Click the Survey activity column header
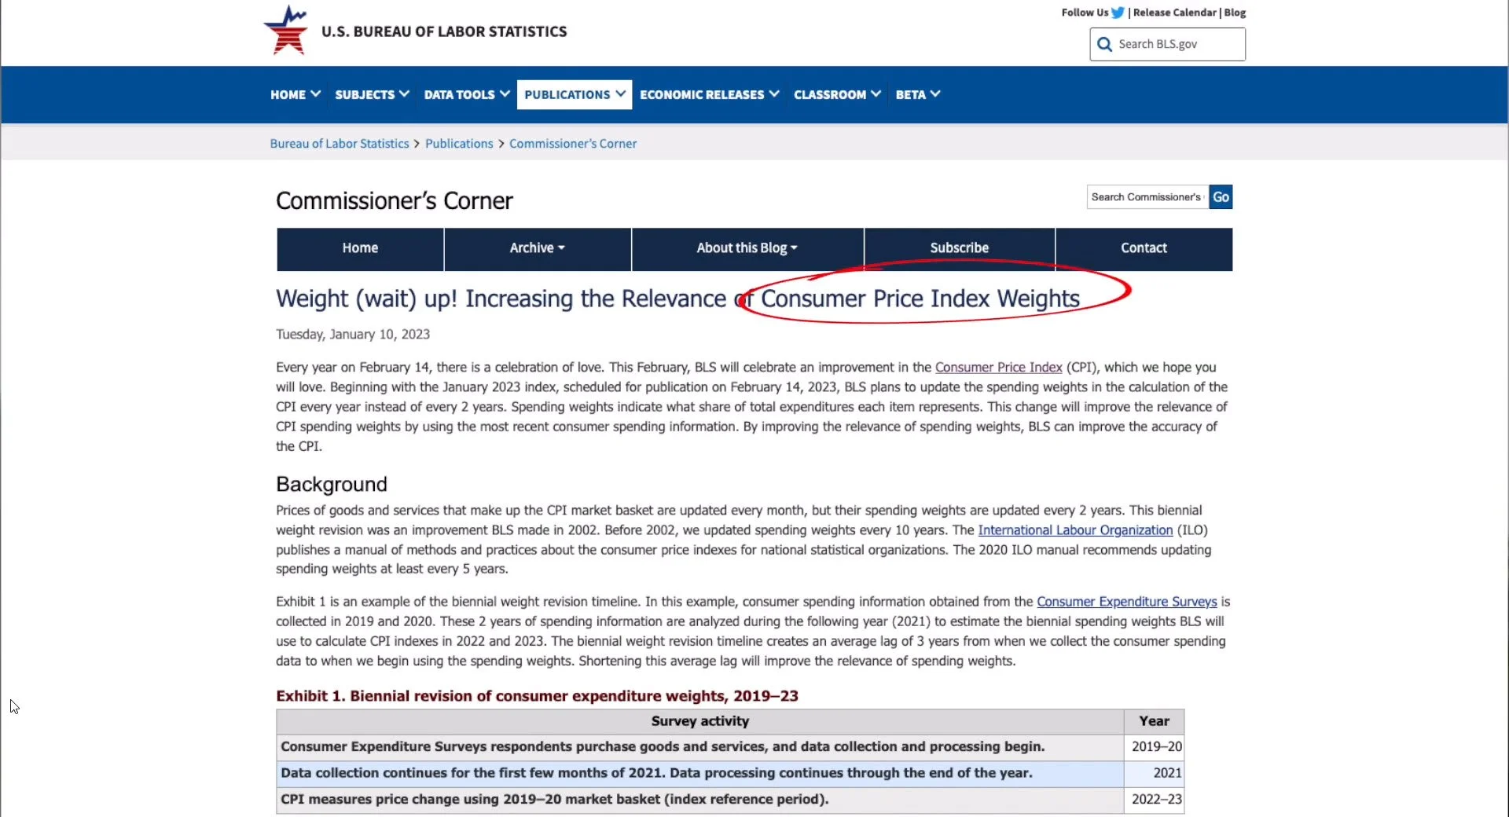 [x=699, y=721]
